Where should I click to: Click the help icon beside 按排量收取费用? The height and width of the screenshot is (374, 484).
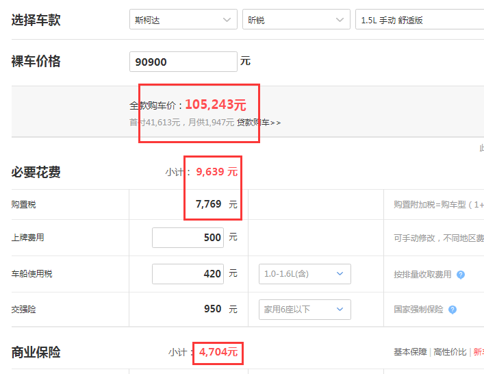[461, 275]
